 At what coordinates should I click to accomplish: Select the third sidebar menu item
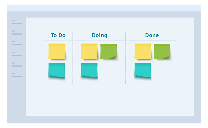point(17,43)
